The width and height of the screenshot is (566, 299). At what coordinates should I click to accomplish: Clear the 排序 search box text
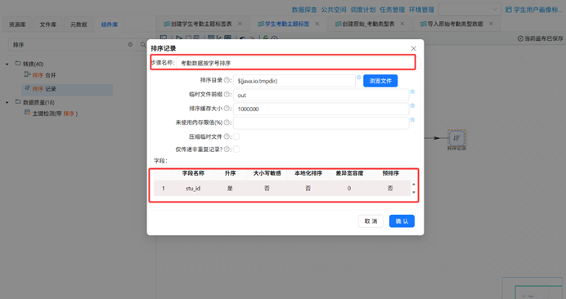tap(130, 45)
